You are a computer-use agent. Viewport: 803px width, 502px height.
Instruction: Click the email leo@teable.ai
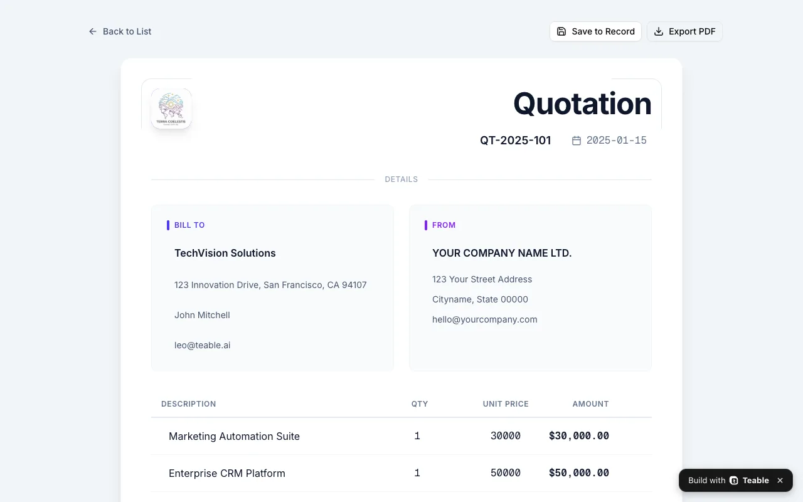click(x=202, y=345)
